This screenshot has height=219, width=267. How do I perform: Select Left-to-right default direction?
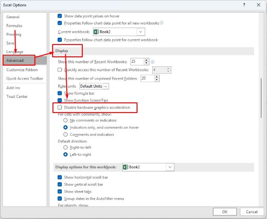(65, 154)
